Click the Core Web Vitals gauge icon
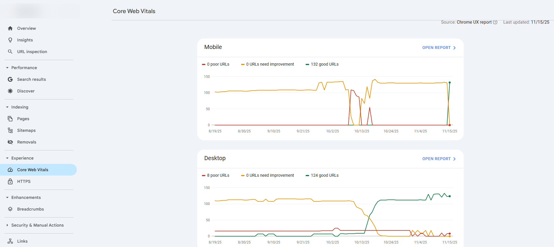Screen dimensions: 554x247 10,170
